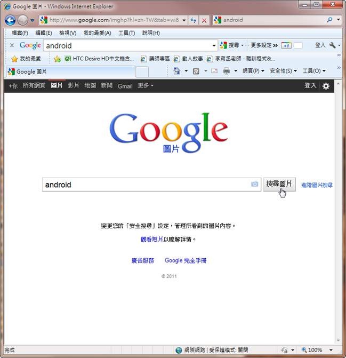Click the camera search-by-image icon
The image size is (346, 358).
[x=254, y=184]
